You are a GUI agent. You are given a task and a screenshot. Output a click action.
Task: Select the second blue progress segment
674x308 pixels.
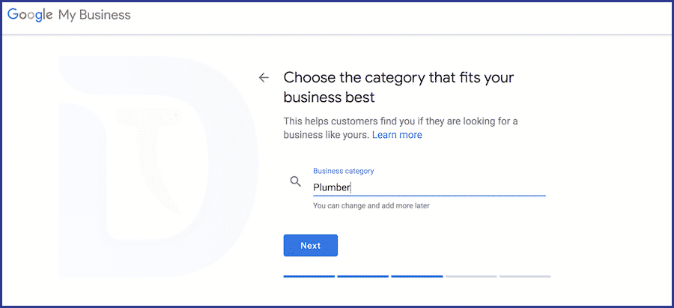(362, 277)
